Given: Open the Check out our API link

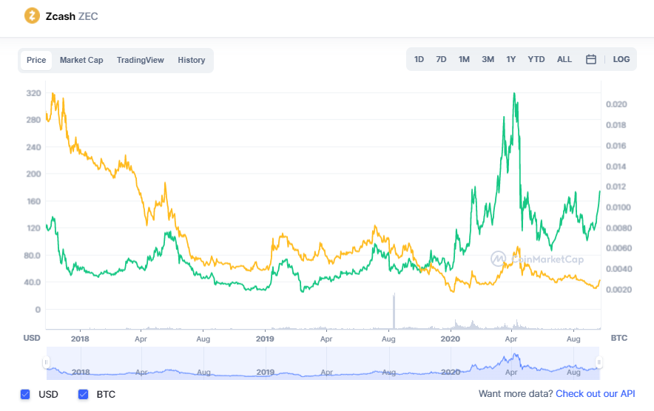Looking at the screenshot, I should (596, 393).
